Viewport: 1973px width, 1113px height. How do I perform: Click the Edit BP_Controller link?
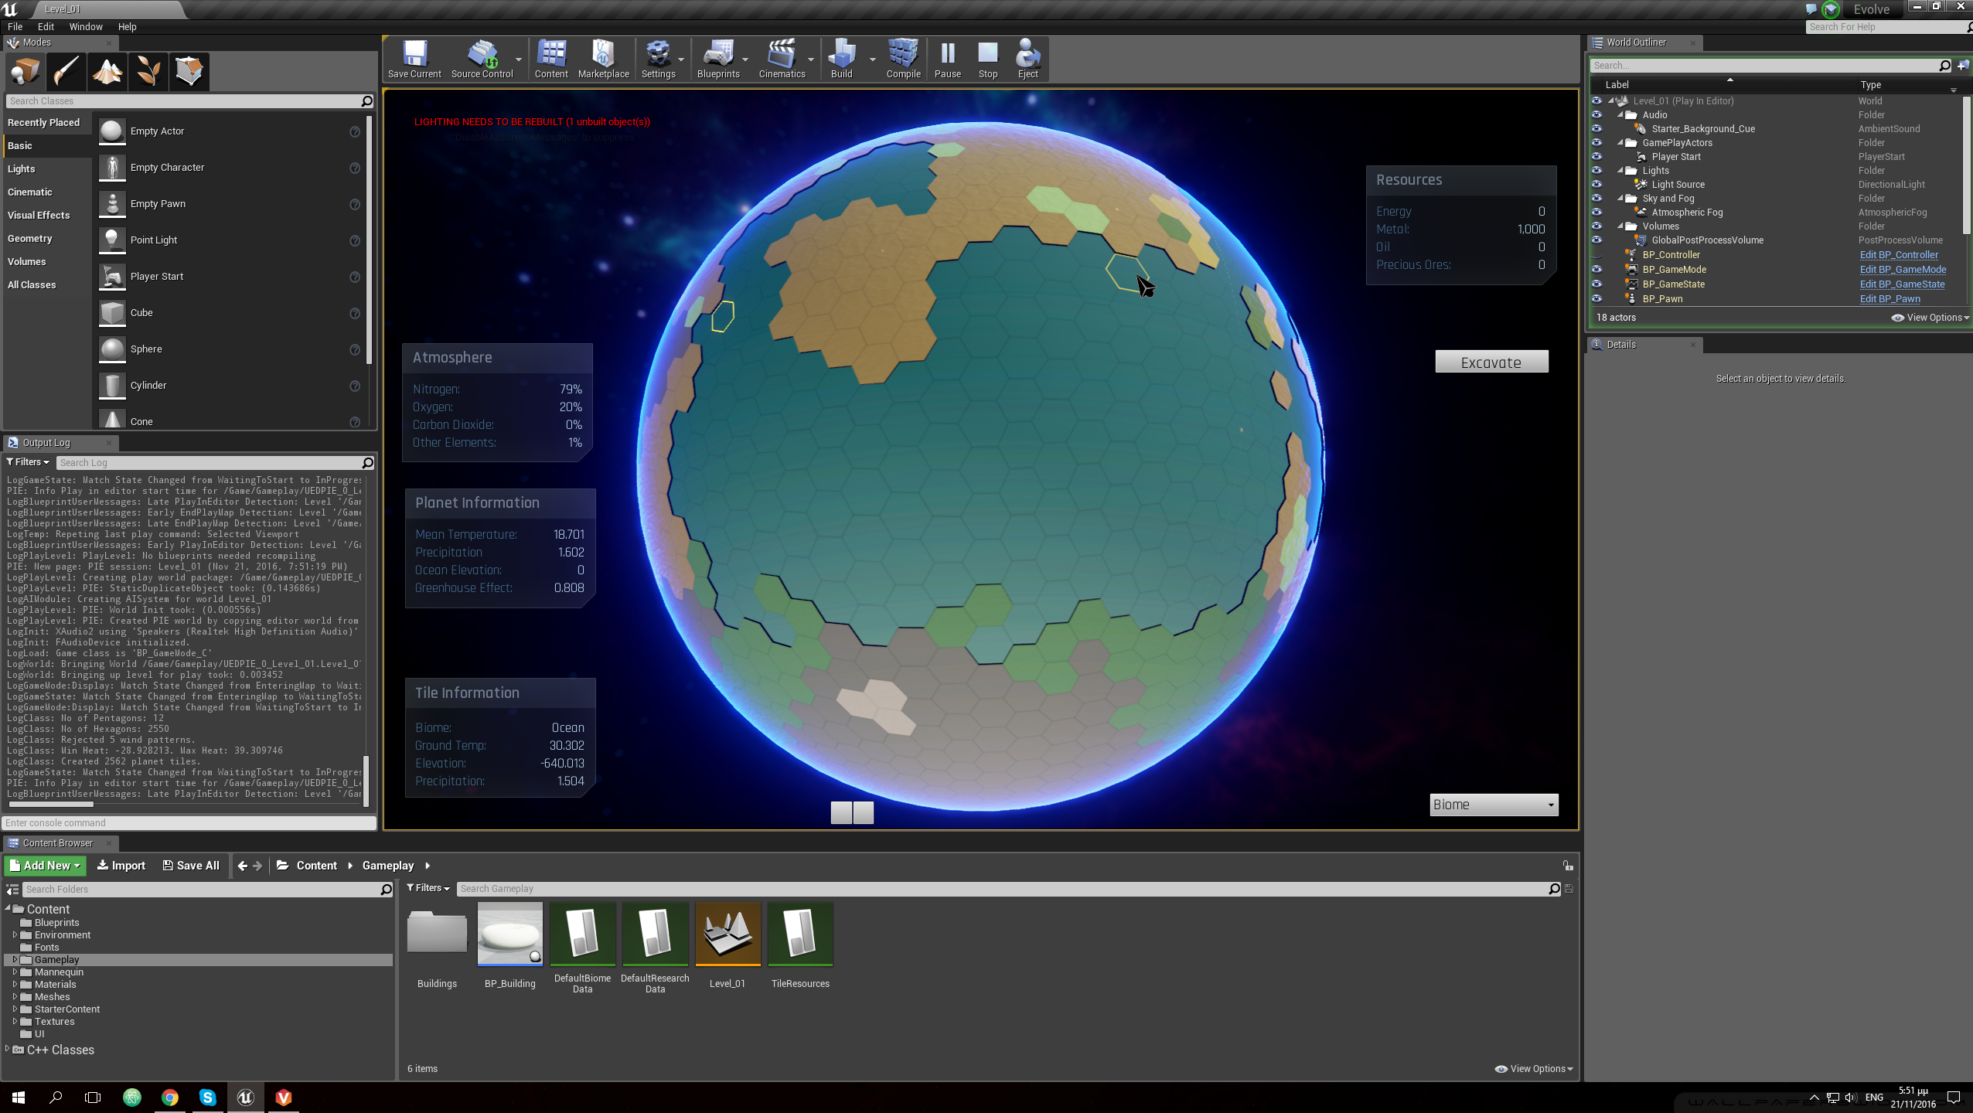1898,255
